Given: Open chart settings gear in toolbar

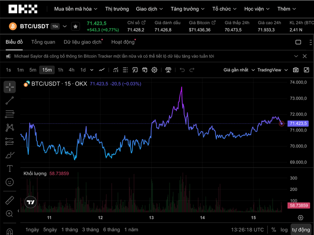Looking at the screenshot, I should pos(154,70).
